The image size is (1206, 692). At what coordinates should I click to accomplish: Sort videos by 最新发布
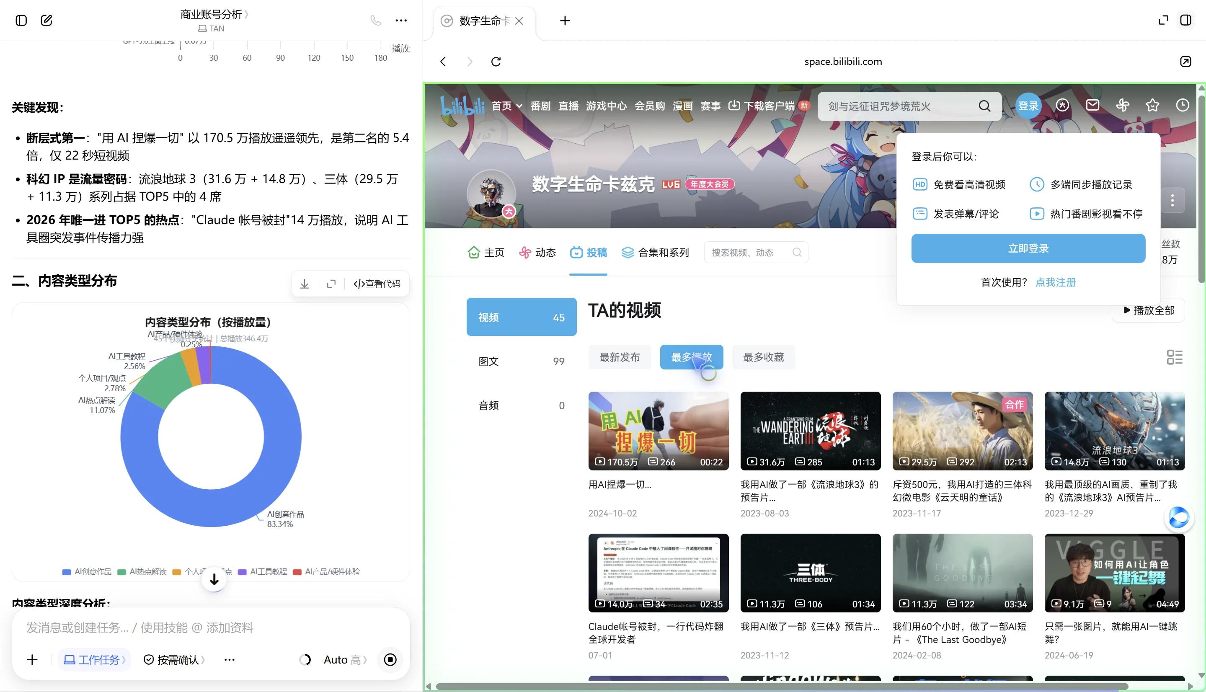(x=620, y=357)
